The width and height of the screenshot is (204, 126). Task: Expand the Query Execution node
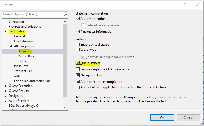pos(5,86)
